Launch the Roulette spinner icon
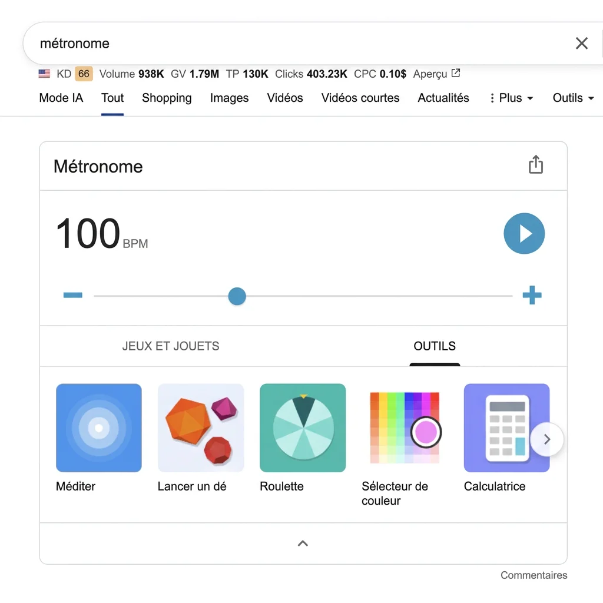603x603 pixels. [303, 428]
